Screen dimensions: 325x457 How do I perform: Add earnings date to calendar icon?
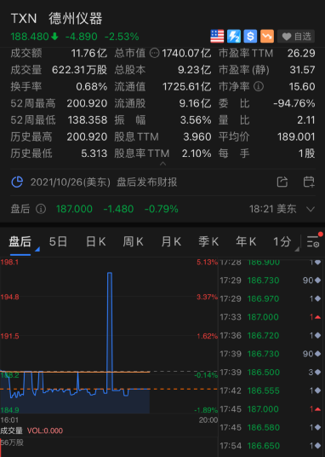pyautogui.click(x=309, y=182)
